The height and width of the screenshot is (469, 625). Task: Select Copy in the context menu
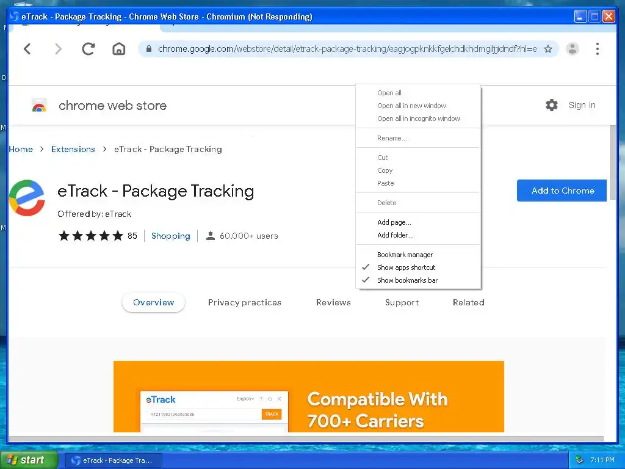[418, 170]
